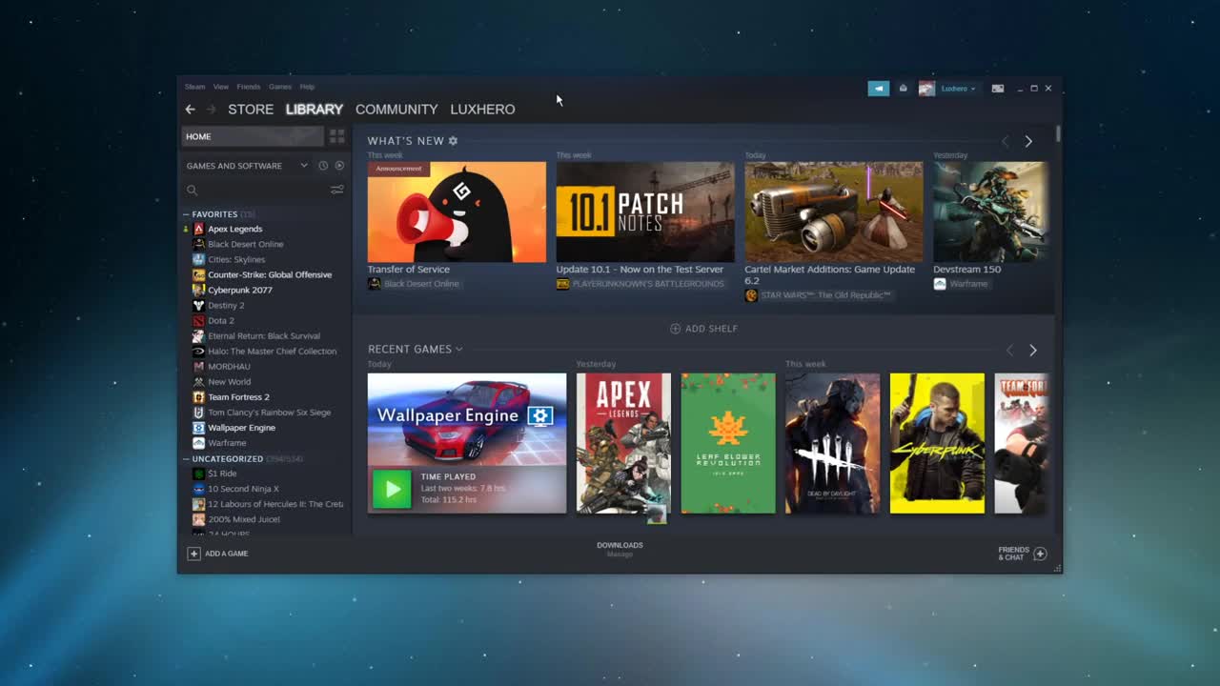The image size is (1220, 686).
Task: Open the inbox envelope icon
Action: 904,89
